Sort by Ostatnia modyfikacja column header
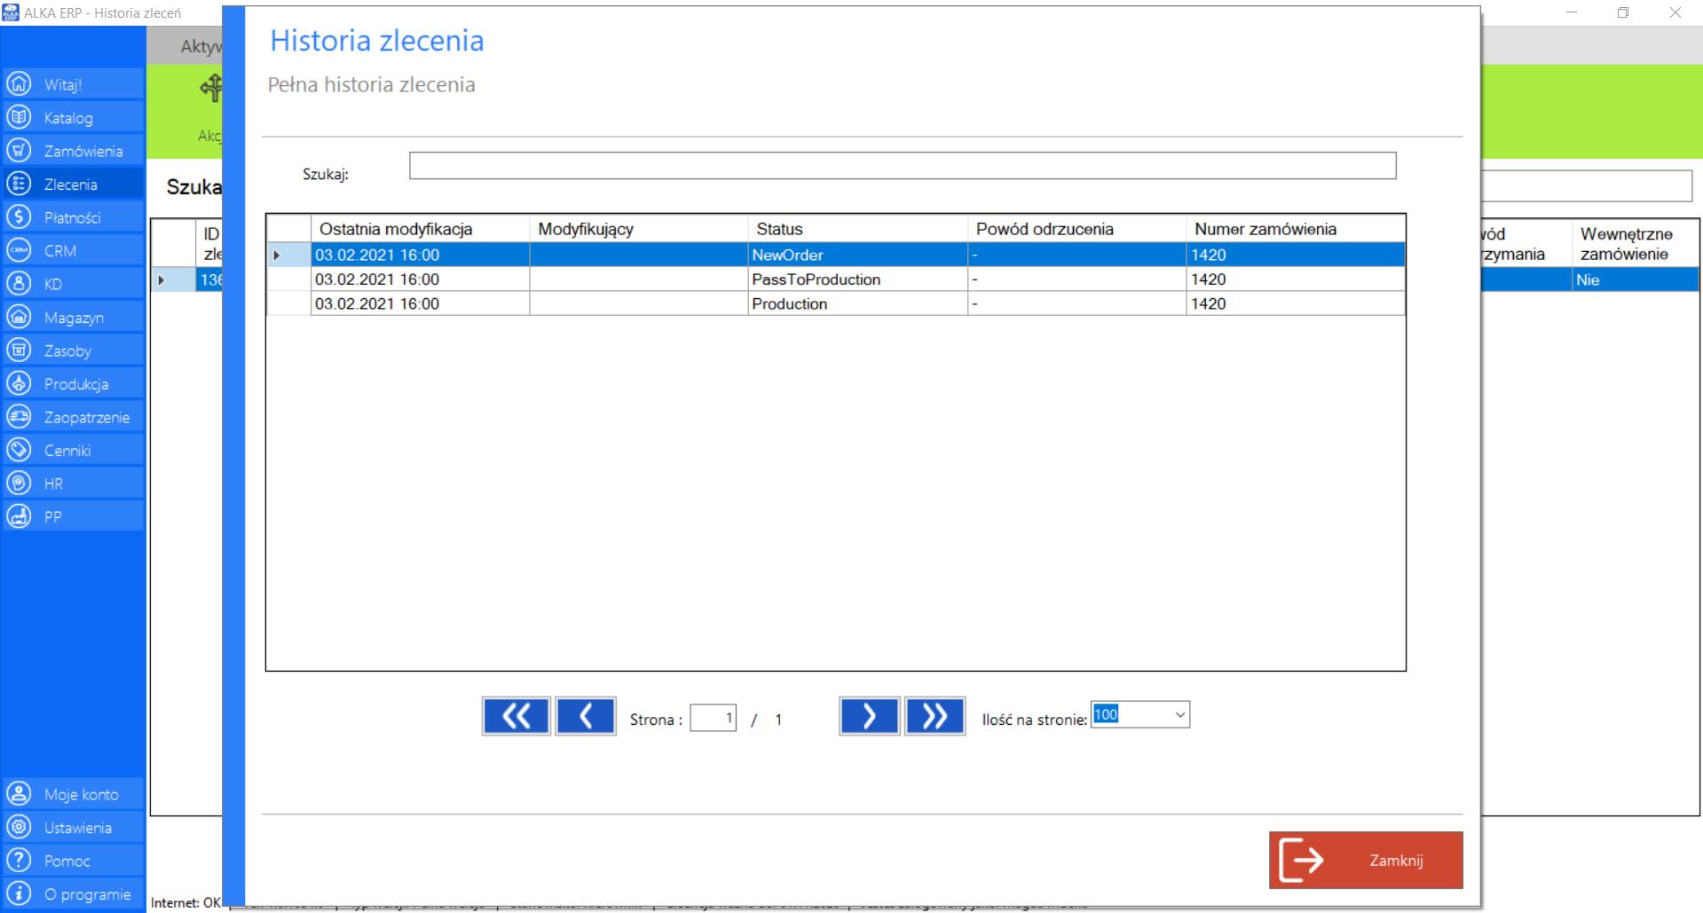This screenshot has height=913, width=1703. click(x=396, y=229)
